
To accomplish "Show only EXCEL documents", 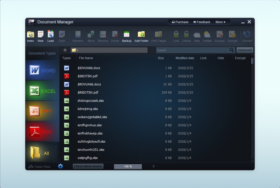I will 42,91.
